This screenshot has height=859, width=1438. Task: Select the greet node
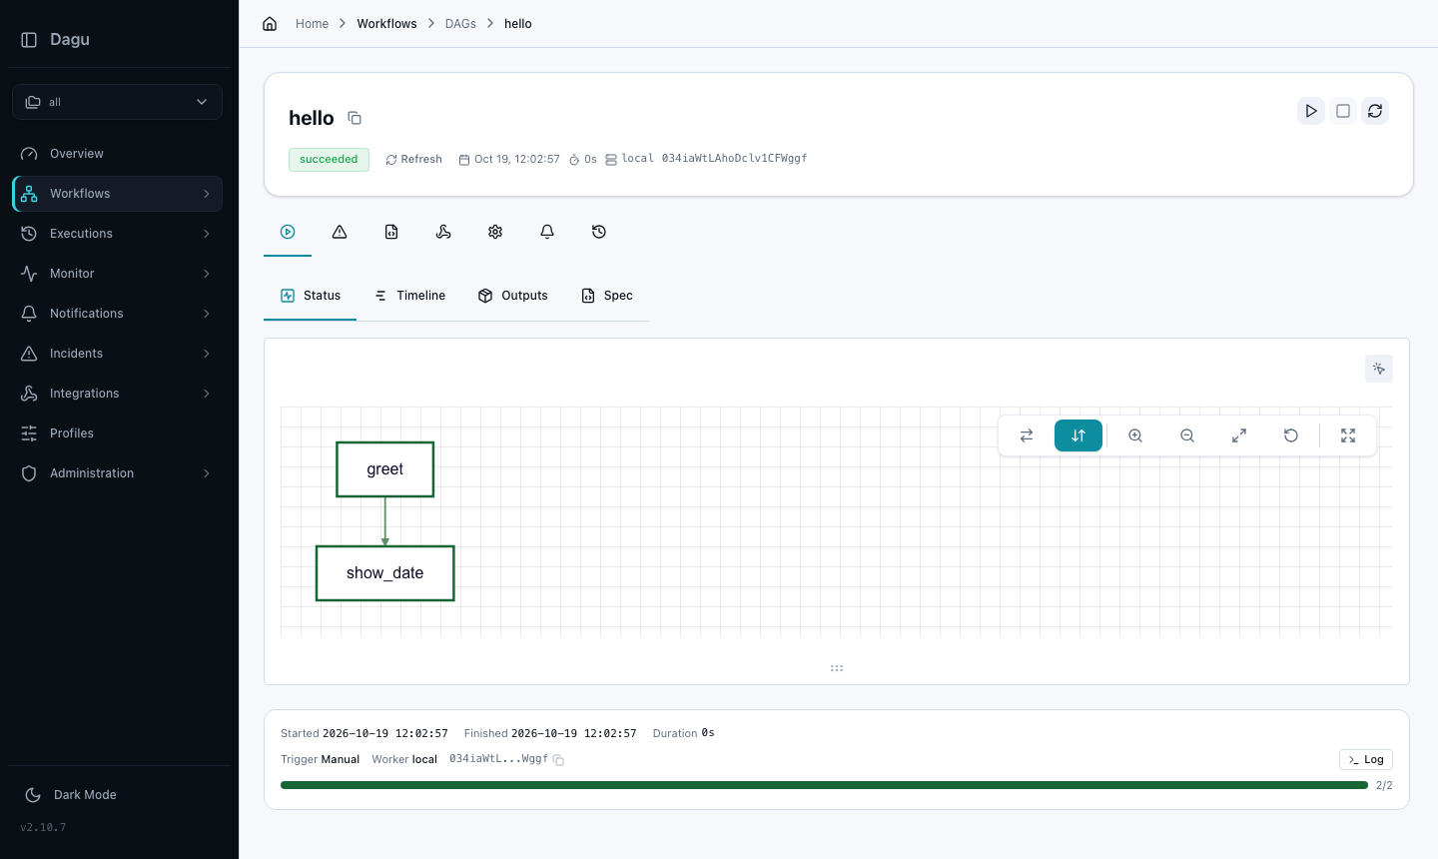point(385,469)
